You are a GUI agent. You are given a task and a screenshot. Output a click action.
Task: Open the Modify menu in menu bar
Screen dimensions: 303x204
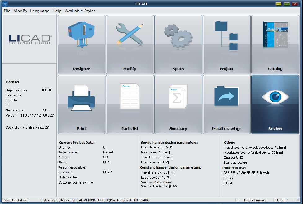[x=20, y=11]
